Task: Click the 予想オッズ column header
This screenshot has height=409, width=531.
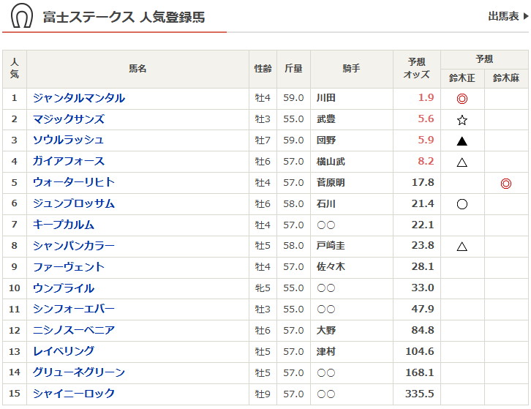Action: (x=417, y=69)
